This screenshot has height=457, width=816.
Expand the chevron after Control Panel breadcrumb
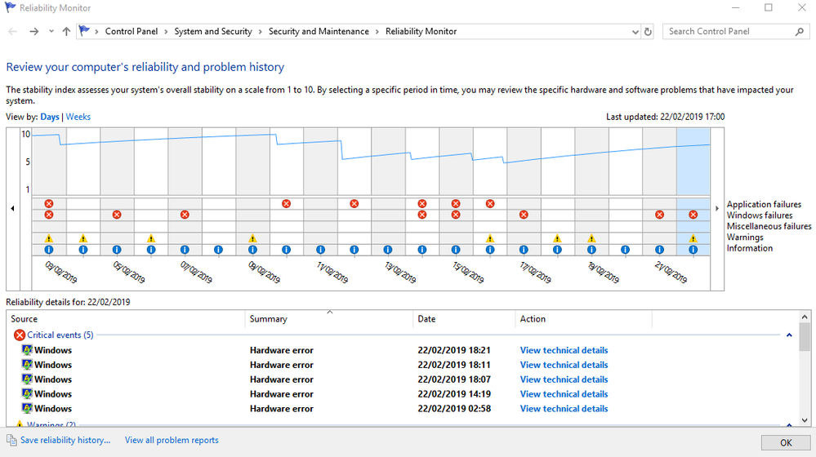[x=166, y=32]
